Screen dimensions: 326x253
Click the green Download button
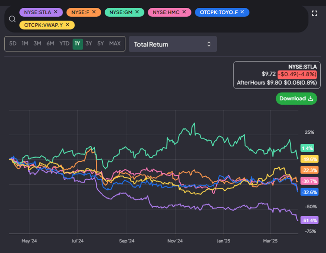pyautogui.click(x=296, y=99)
